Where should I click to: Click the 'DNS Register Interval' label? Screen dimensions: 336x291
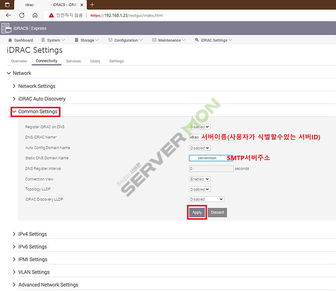43,169
